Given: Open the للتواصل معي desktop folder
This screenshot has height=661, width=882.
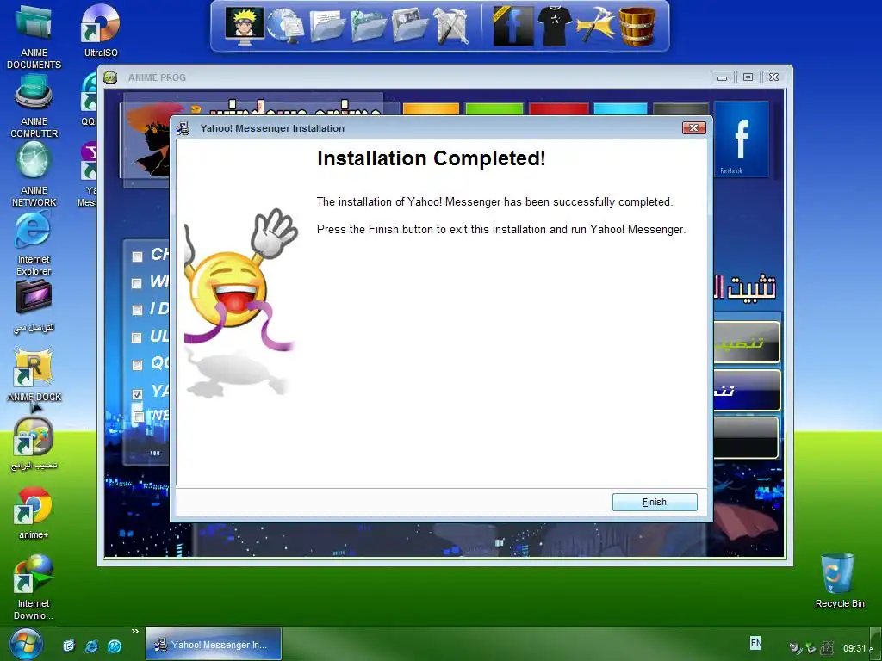Looking at the screenshot, I should click(x=34, y=306).
